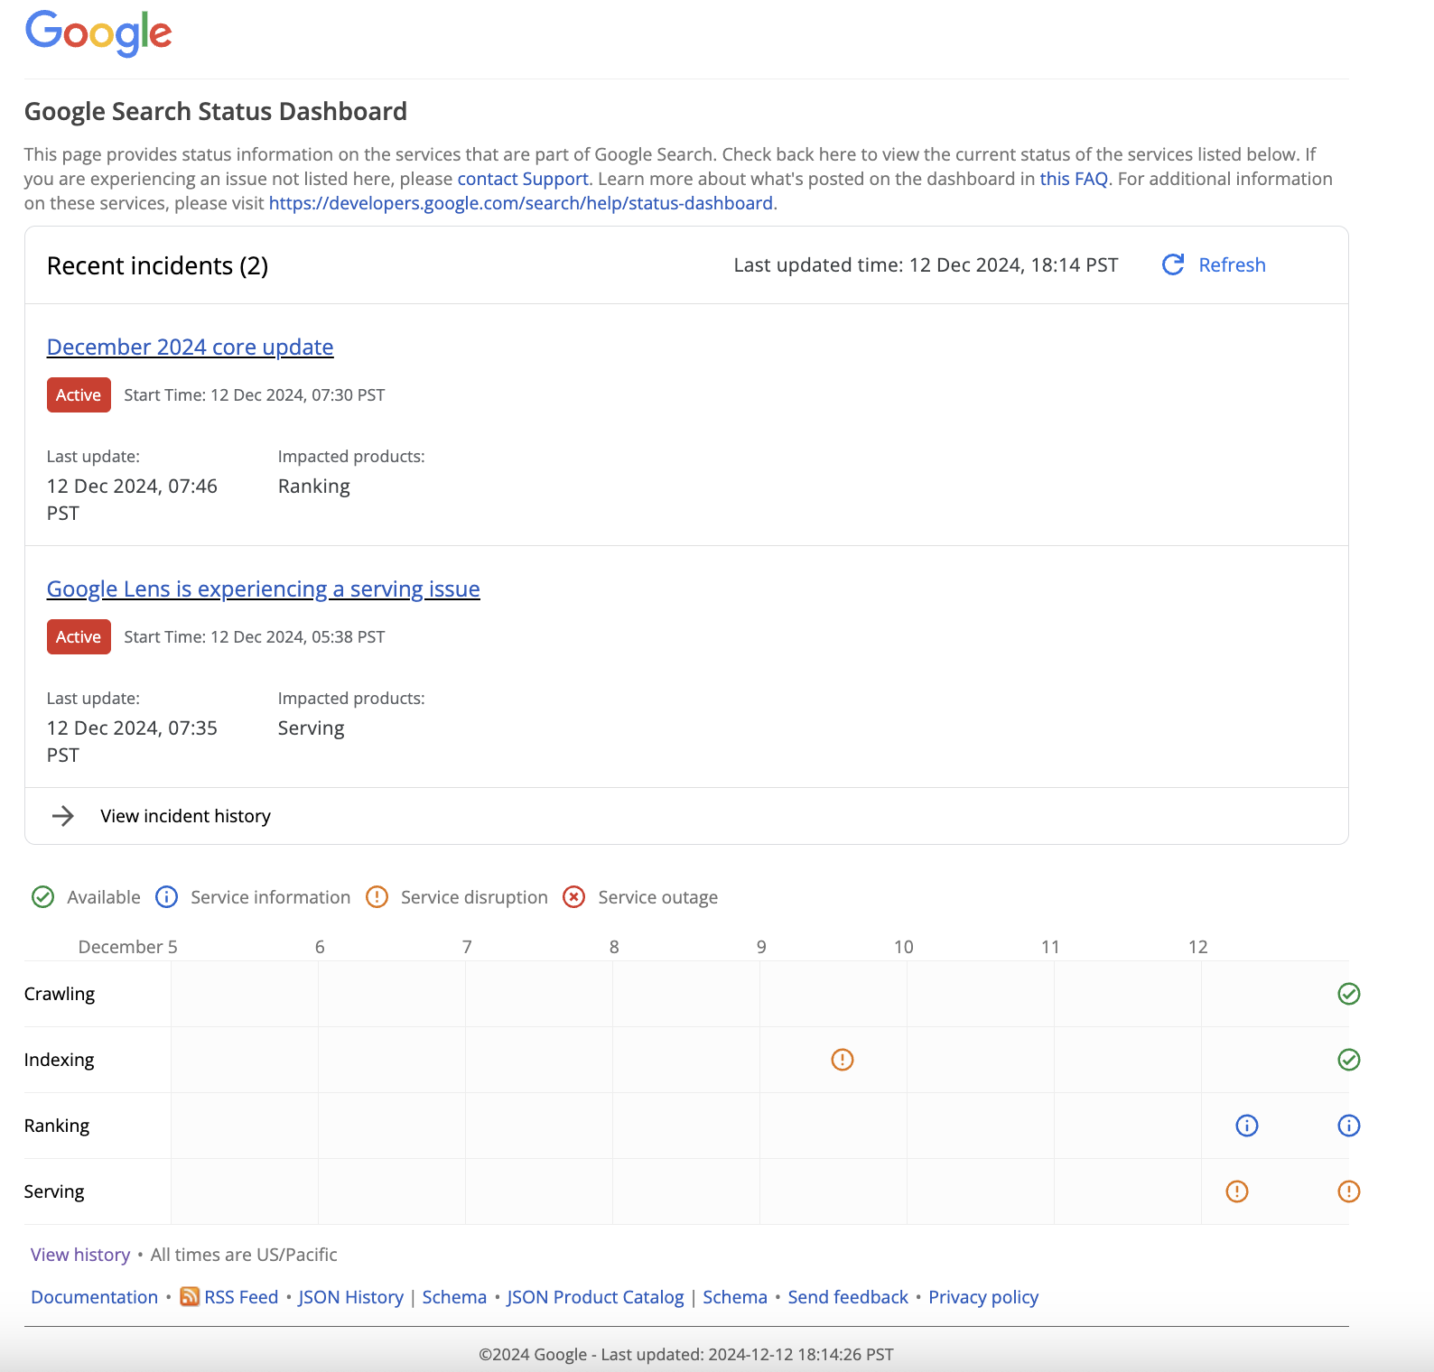Click Active badge on Google Lens incident
This screenshot has height=1372, width=1434.
point(79,637)
